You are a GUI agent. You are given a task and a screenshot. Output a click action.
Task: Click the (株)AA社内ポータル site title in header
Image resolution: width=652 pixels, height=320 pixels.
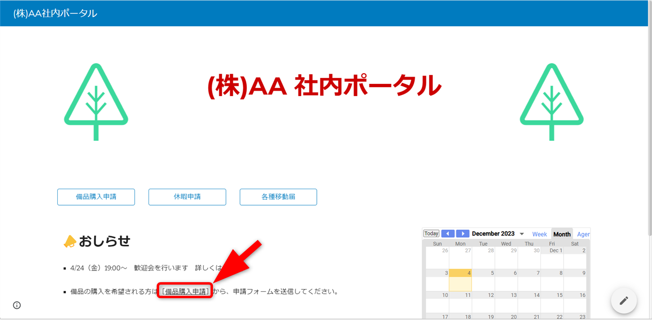click(x=55, y=14)
